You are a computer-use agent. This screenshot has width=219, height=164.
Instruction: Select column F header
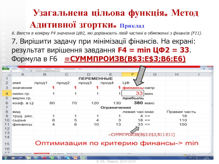tap(133, 74)
